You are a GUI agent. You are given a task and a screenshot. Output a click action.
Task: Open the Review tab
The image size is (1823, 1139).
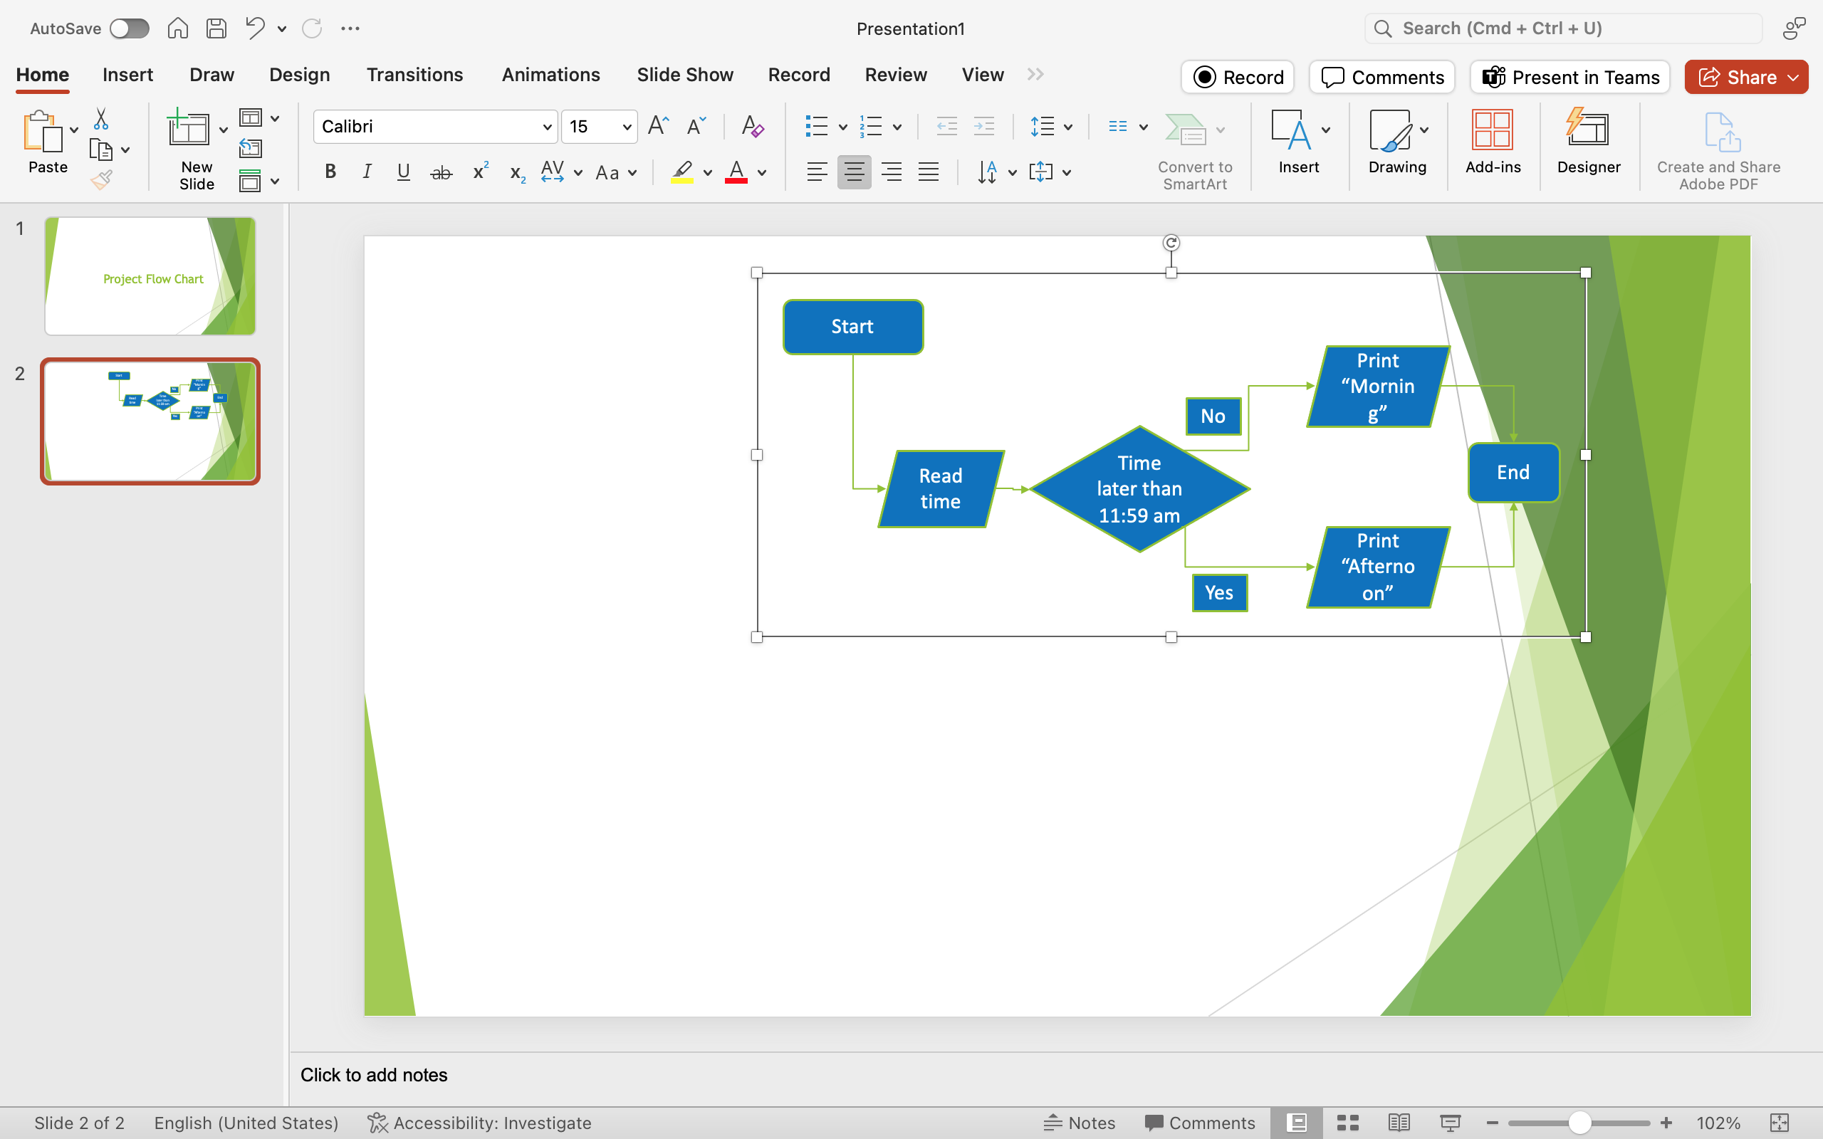point(896,75)
